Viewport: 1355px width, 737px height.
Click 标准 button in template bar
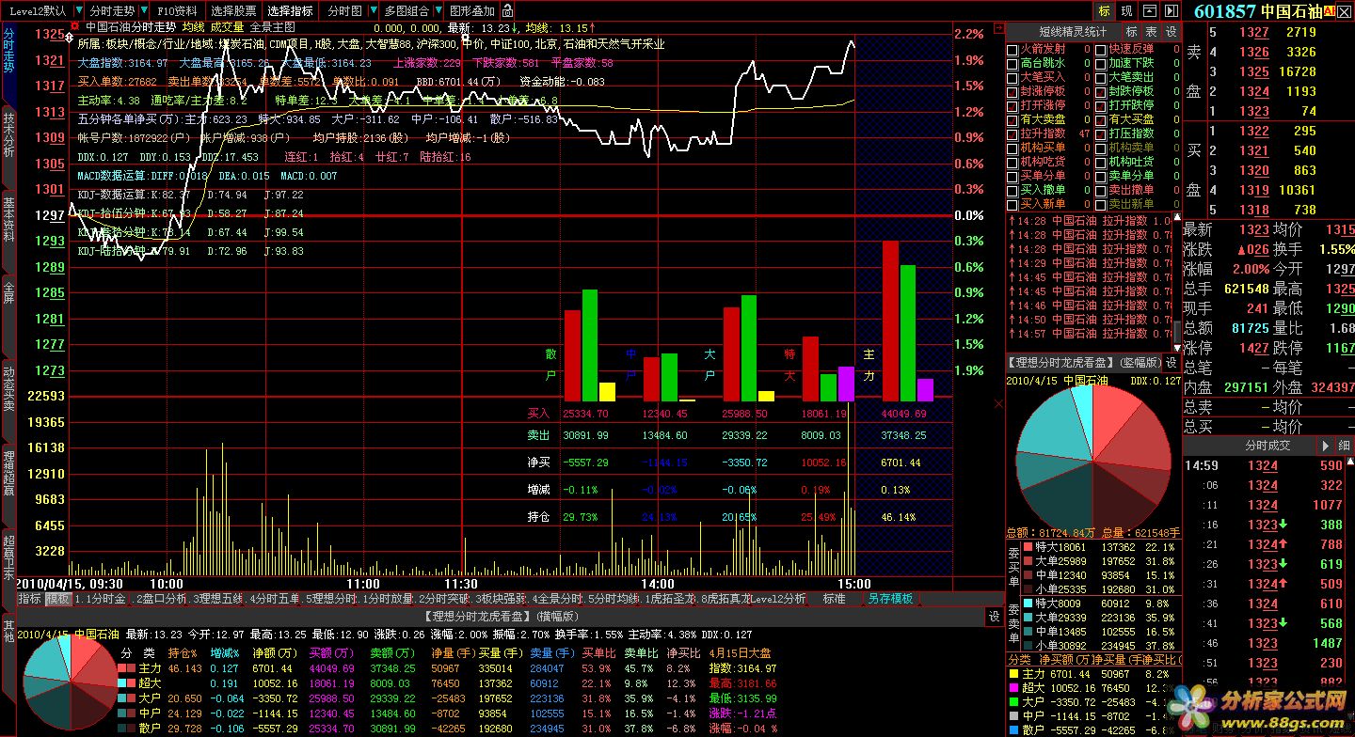pyautogui.click(x=834, y=599)
